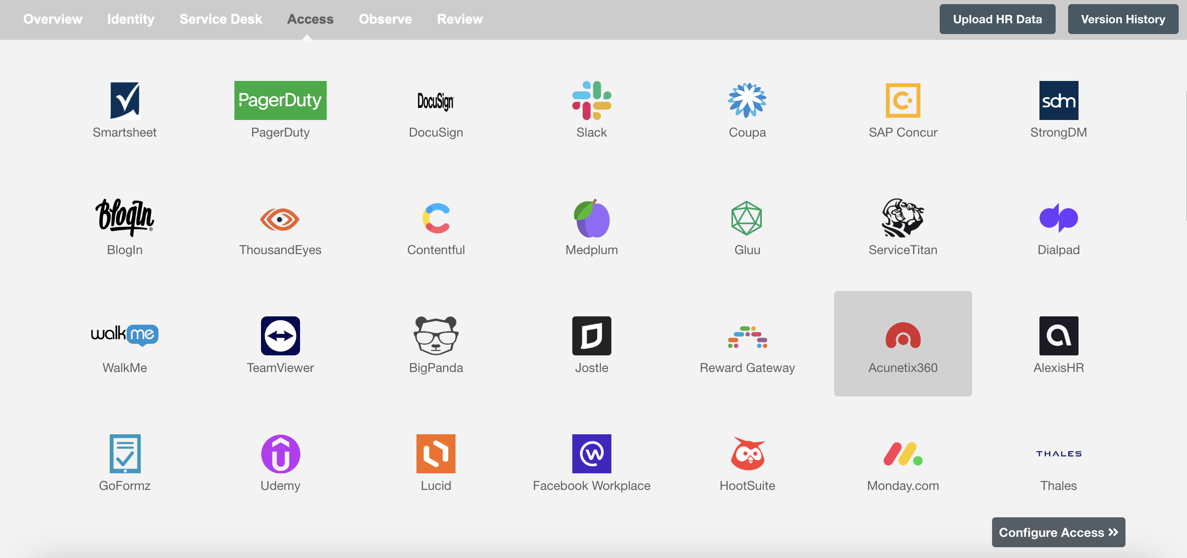
Task: Pick the Coupa app icon
Action: pos(747,100)
